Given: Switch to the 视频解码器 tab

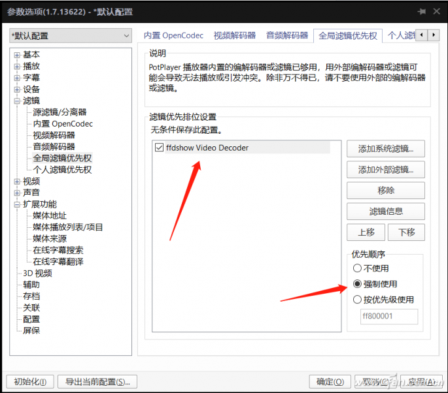Looking at the screenshot, I should tap(235, 35).
